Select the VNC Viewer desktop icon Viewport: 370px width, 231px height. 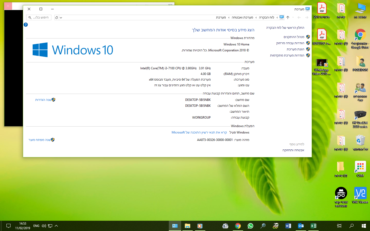[x=360, y=195]
